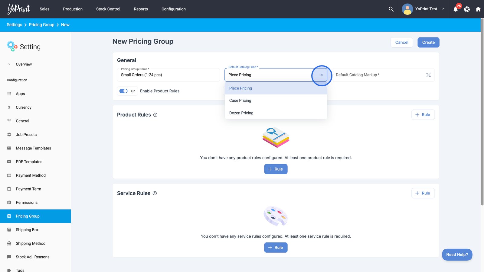Select Case Pricing from the list
Viewport: 484px width, 272px height.
click(240, 101)
